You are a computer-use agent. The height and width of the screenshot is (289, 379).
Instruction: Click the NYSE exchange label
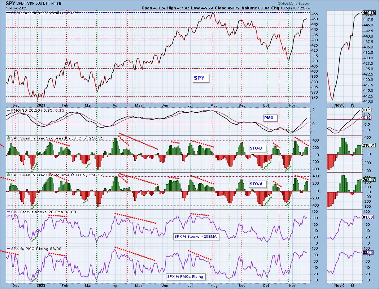pos(56,4)
